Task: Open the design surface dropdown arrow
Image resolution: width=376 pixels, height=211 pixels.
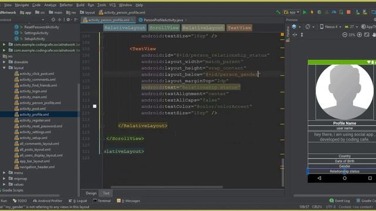Action: [x=300, y=27]
